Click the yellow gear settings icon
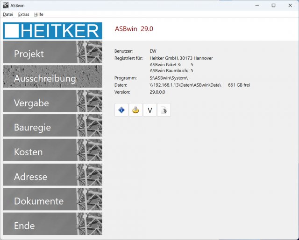Viewport: 299px width, 240px height. (135, 110)
